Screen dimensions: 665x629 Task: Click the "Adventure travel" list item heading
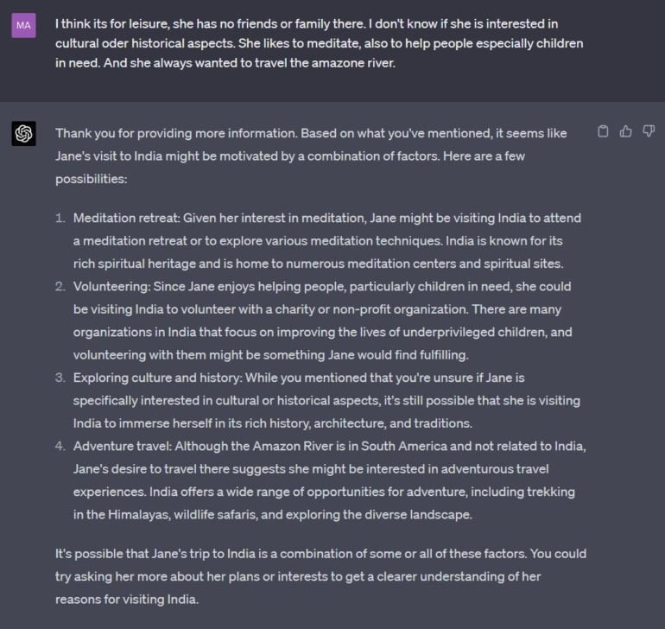[x=120, y=446]
